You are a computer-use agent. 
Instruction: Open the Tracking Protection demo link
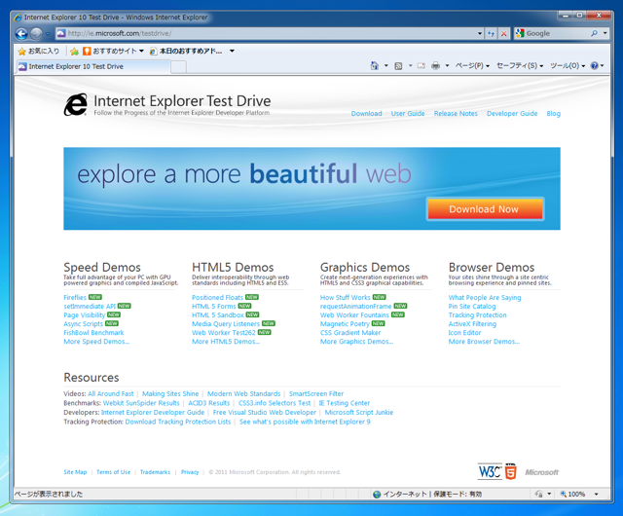[x=478, y=314]
